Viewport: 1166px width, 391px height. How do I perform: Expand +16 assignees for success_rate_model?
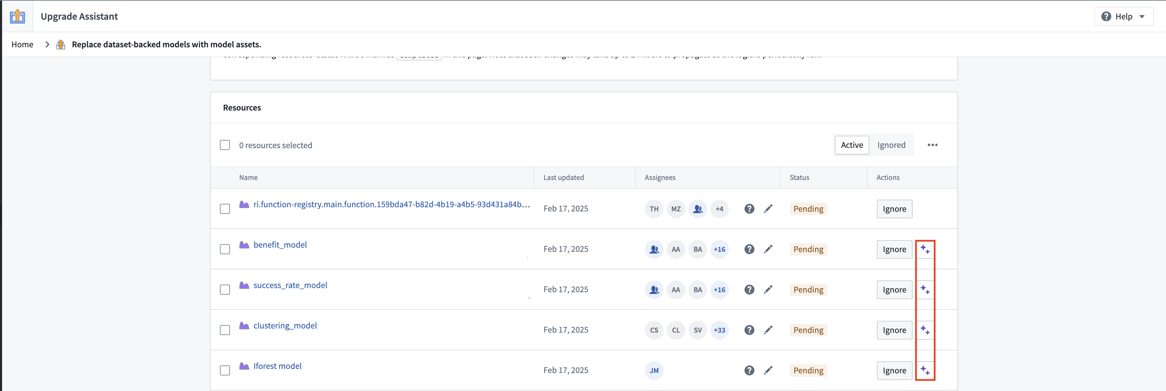719,290
